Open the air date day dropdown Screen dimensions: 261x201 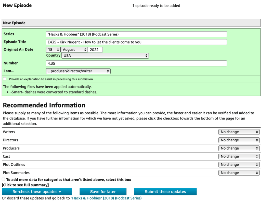53,50
